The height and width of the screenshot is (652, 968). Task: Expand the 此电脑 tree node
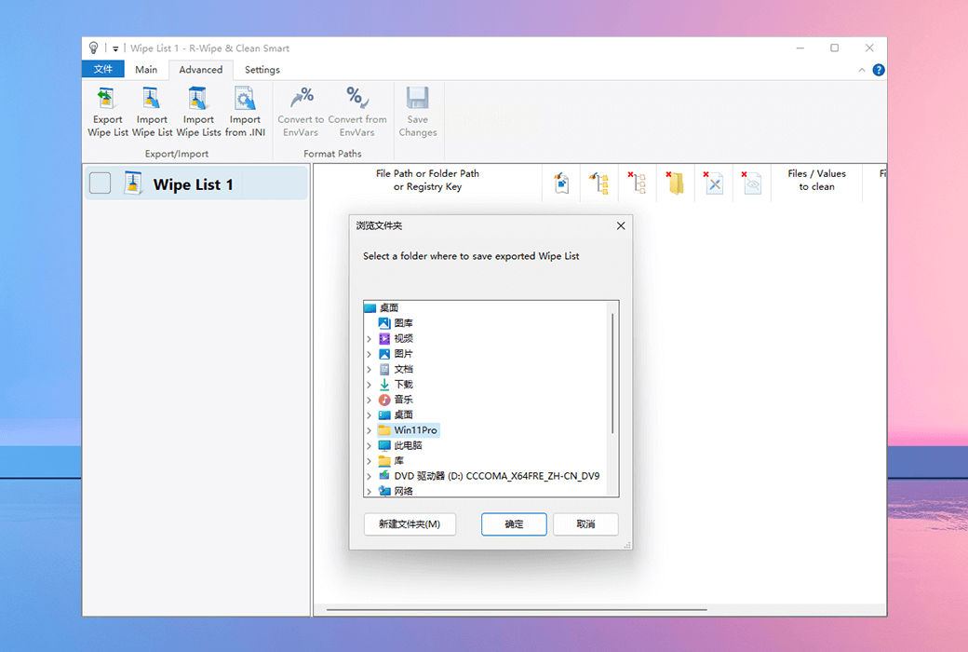(370, 445)
